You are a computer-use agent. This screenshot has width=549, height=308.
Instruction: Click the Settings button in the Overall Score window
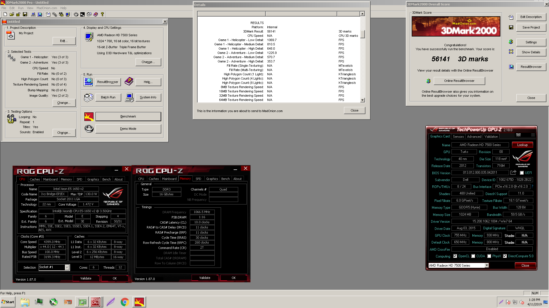(531, 42)
